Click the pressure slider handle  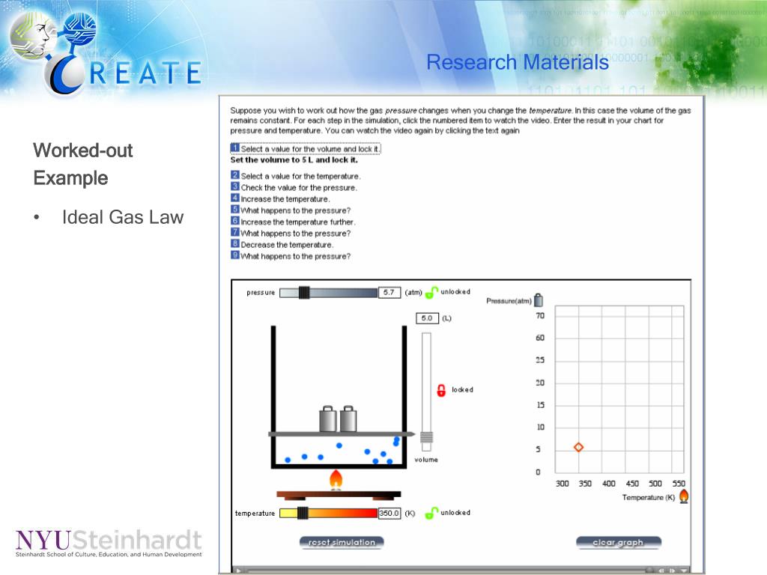(304, 293)
